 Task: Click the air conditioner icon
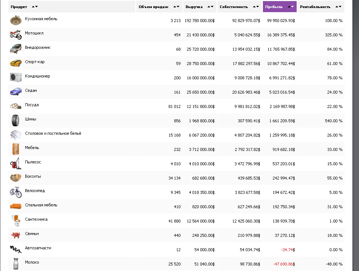pos(15,77)
